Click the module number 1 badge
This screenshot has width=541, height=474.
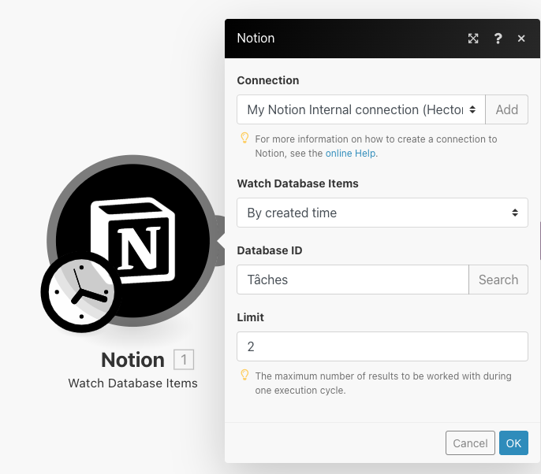coord(184,360)
